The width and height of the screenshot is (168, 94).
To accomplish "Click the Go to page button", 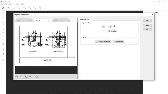I will click(x=112, y=31).
